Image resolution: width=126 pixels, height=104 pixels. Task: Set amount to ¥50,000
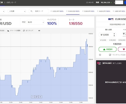(x=122, y=40)
